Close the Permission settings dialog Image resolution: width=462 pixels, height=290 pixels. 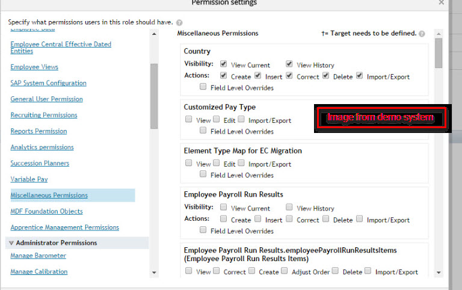pyautogui.click(x=441, y=2)
